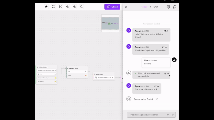Click the Failed row warning connector

click(86, 75)
